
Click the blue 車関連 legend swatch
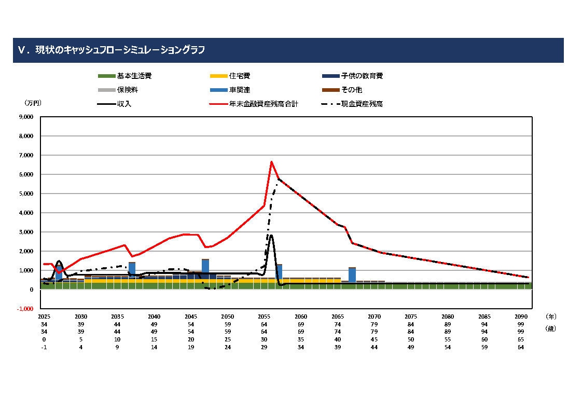click(218, 90)
